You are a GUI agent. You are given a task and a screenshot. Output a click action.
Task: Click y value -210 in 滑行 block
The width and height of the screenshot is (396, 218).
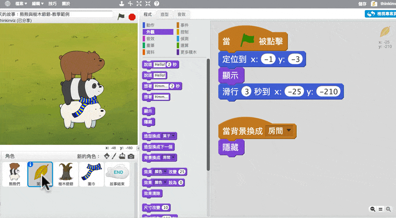(x=328, y=91)
